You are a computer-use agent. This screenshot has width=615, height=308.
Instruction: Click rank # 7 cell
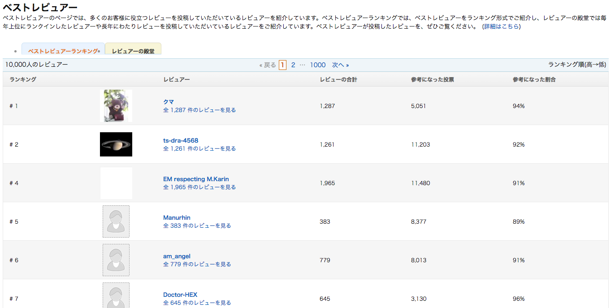(14, 299)
